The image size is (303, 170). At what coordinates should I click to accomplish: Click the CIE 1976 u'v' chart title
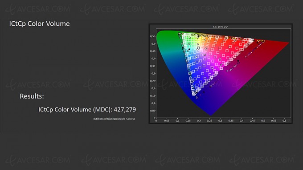(x=221, y=27)
